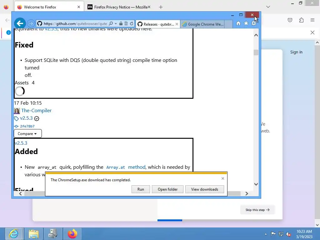This screenshot has width=320, height=240.
Task: Minimize the Internet Explorer window
Action: click(x=232, y=15)
